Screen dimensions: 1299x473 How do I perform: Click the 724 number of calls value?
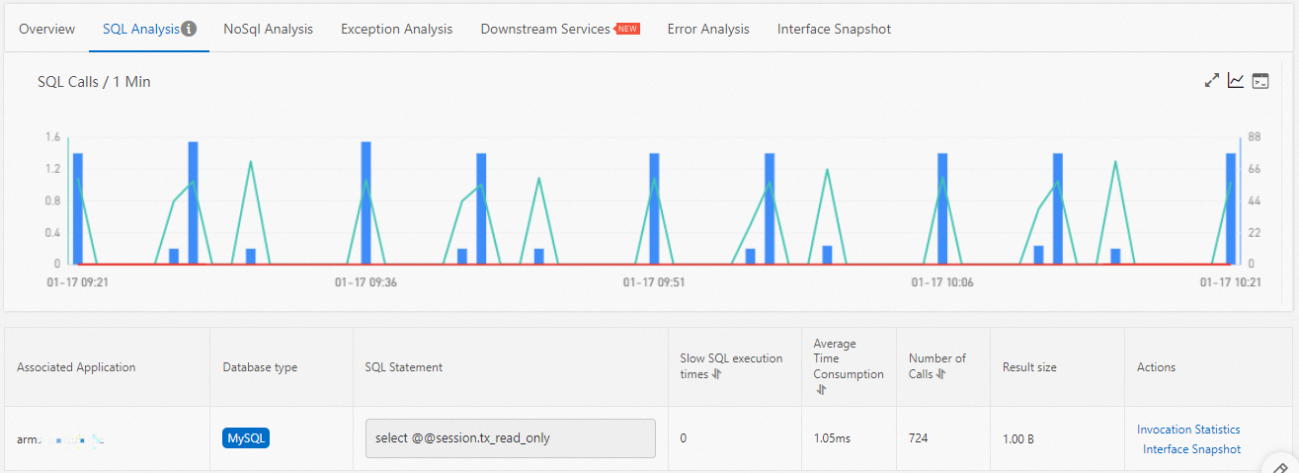[x=919, y=438]
